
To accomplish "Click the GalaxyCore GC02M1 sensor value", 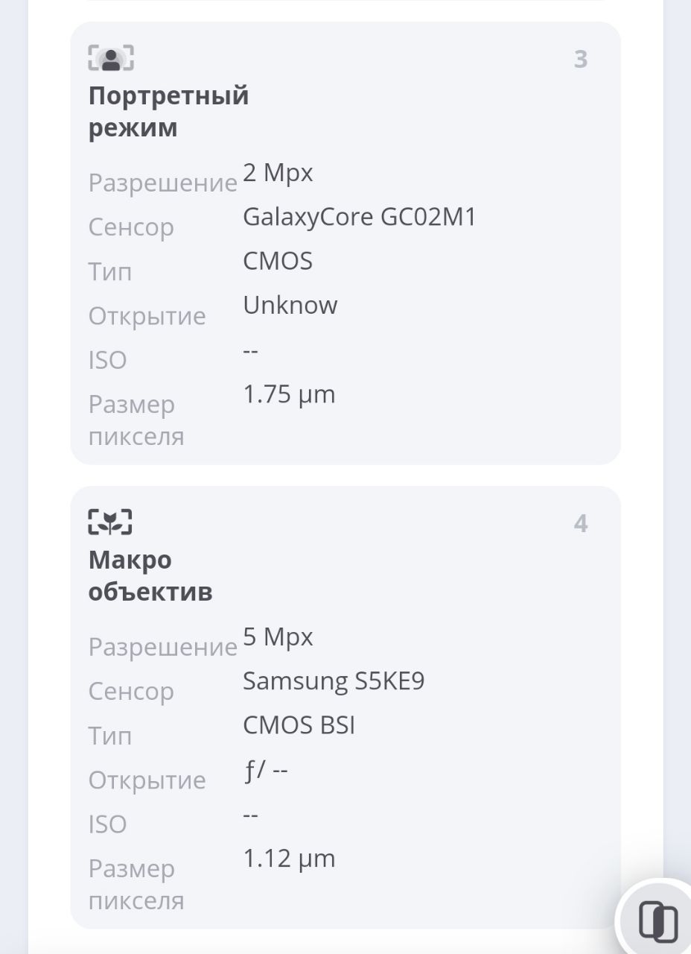I will pyautogui.click(x=359, y=217).
